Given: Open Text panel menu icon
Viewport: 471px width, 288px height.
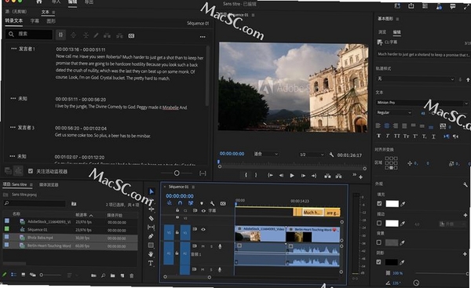Looking at the screenshot, I should [53, 13].
